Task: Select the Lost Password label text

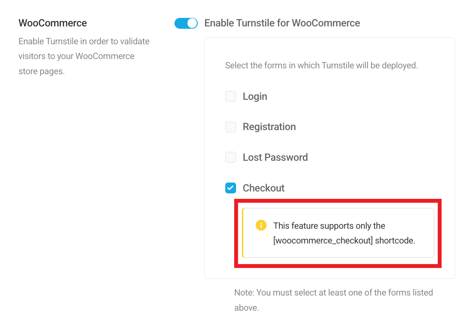Action: click(275, 157)
